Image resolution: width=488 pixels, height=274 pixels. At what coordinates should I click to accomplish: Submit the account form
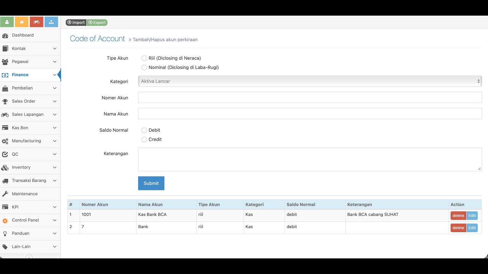pyautogui.click(x=151, y=183)
